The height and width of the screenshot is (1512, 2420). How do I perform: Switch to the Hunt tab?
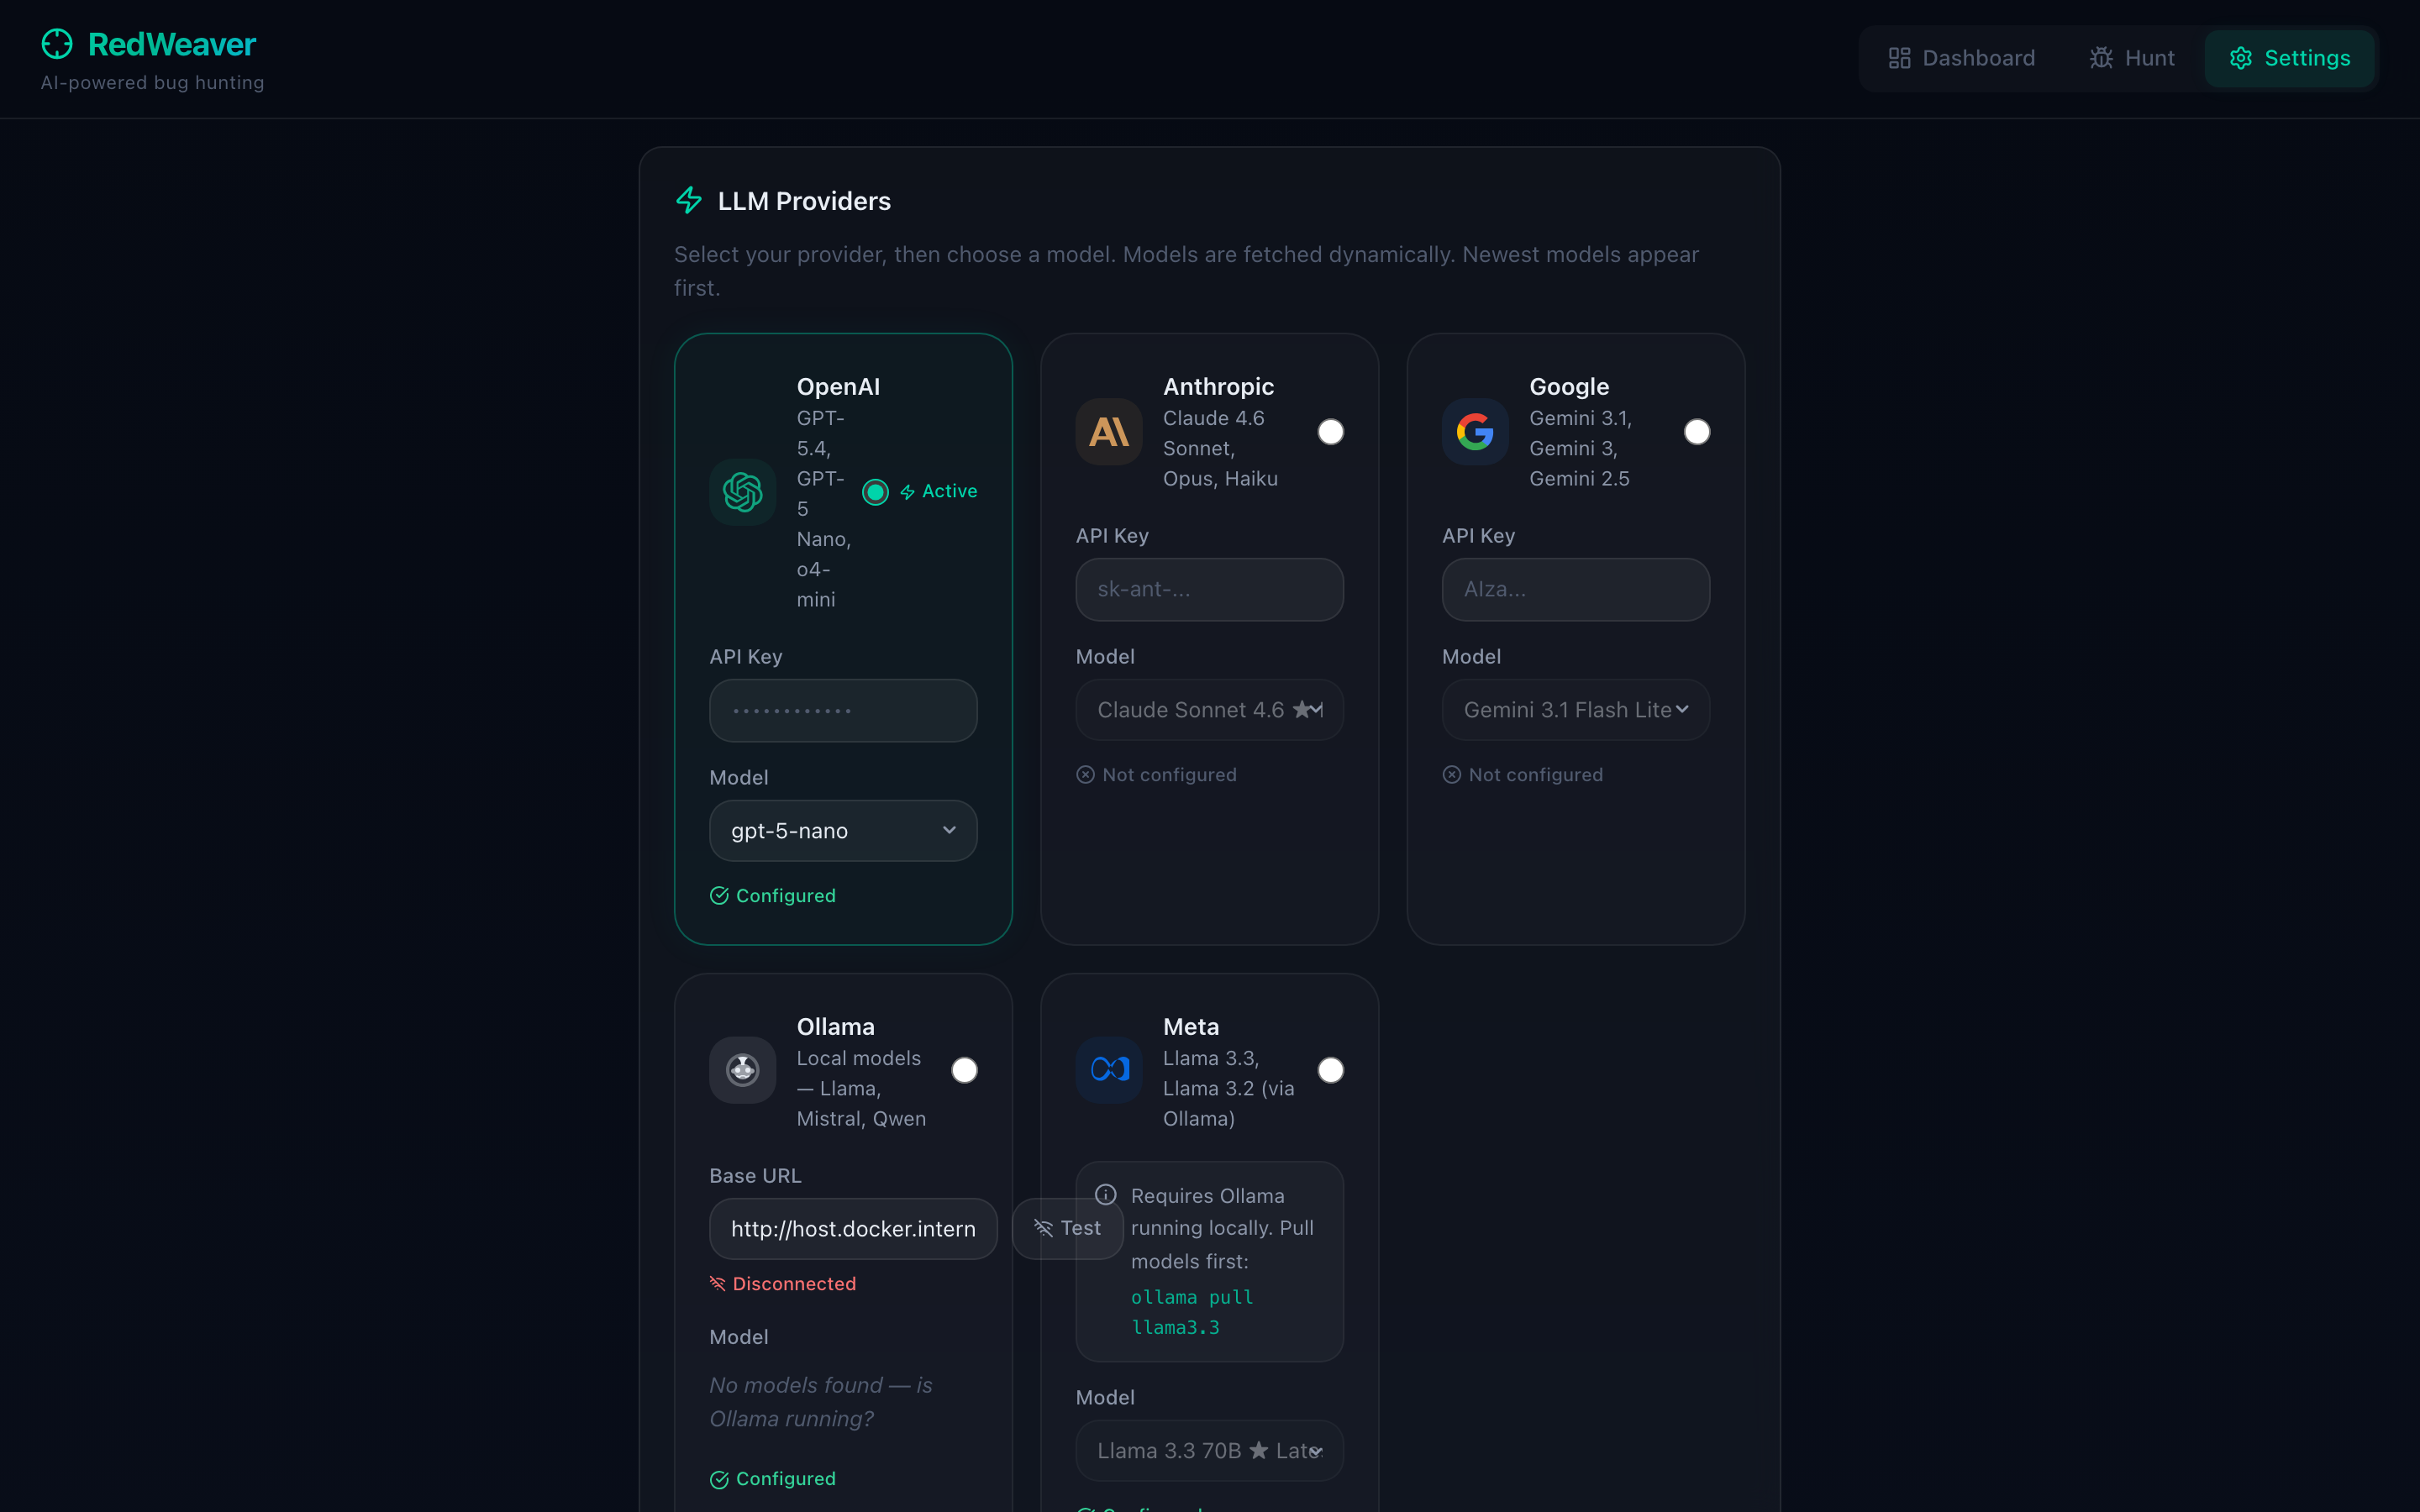click(2131, 58)
